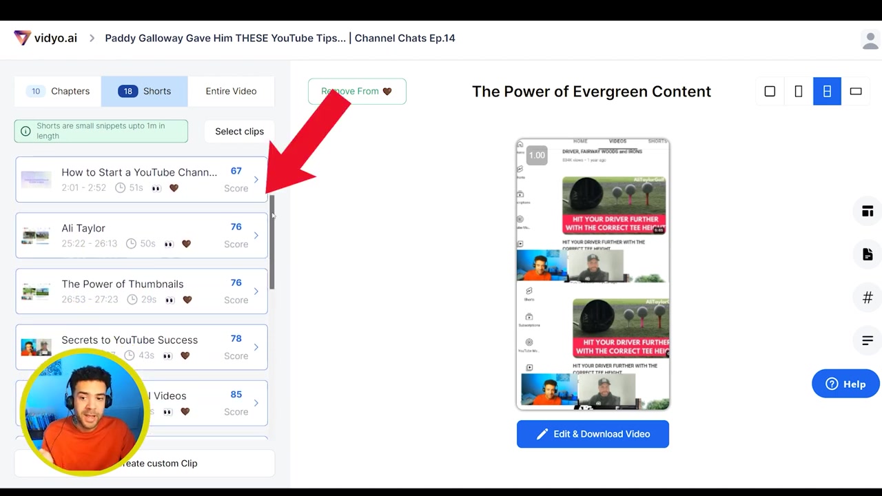Toggle heart on the clip scored 85
Image resolution: width=882 pixels, height=496 pixels.
point(185,411)
